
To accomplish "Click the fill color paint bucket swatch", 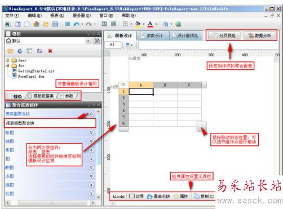I will click(x=138, y=24).
